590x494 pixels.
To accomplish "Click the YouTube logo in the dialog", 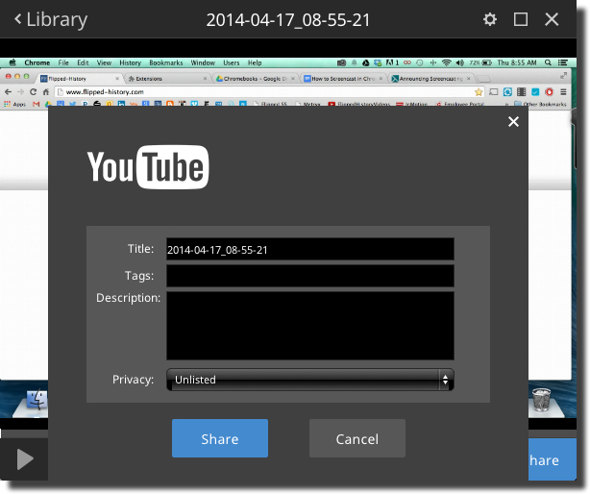I will [148, 167].
